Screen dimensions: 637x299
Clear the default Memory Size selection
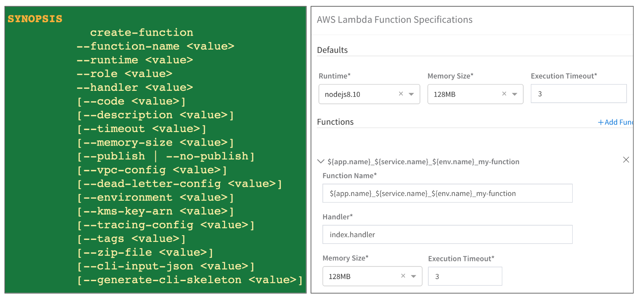coord(504,94)
